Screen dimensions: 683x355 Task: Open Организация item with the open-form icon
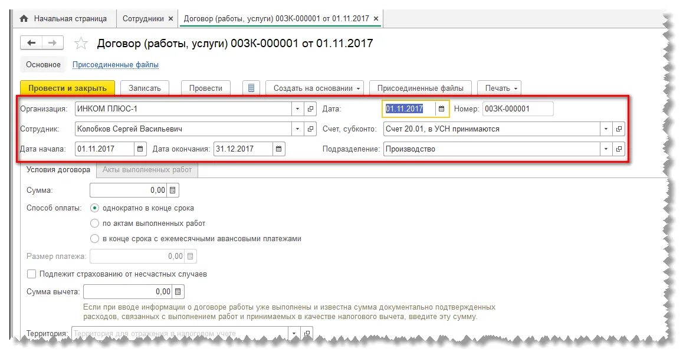[x=311, y=109]
